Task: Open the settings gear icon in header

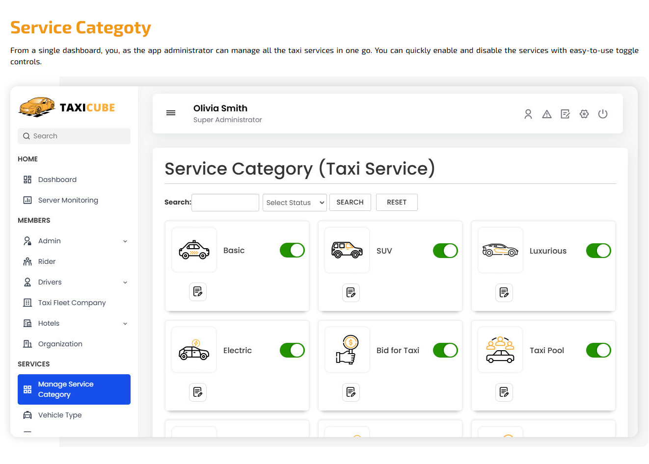Action: pos(584,114)
